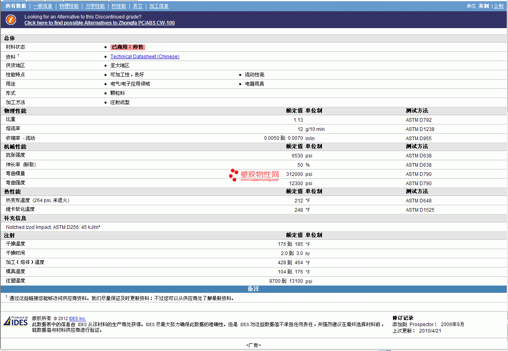Go to the 热性能 tab

tap(119, 6)
